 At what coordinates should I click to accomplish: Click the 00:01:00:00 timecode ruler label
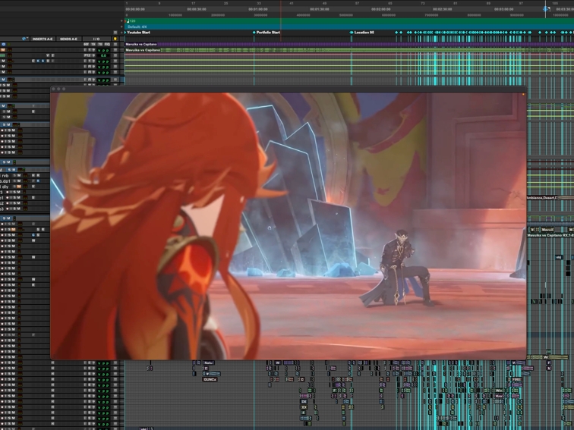pyautogui.click(x=258, y=9)
